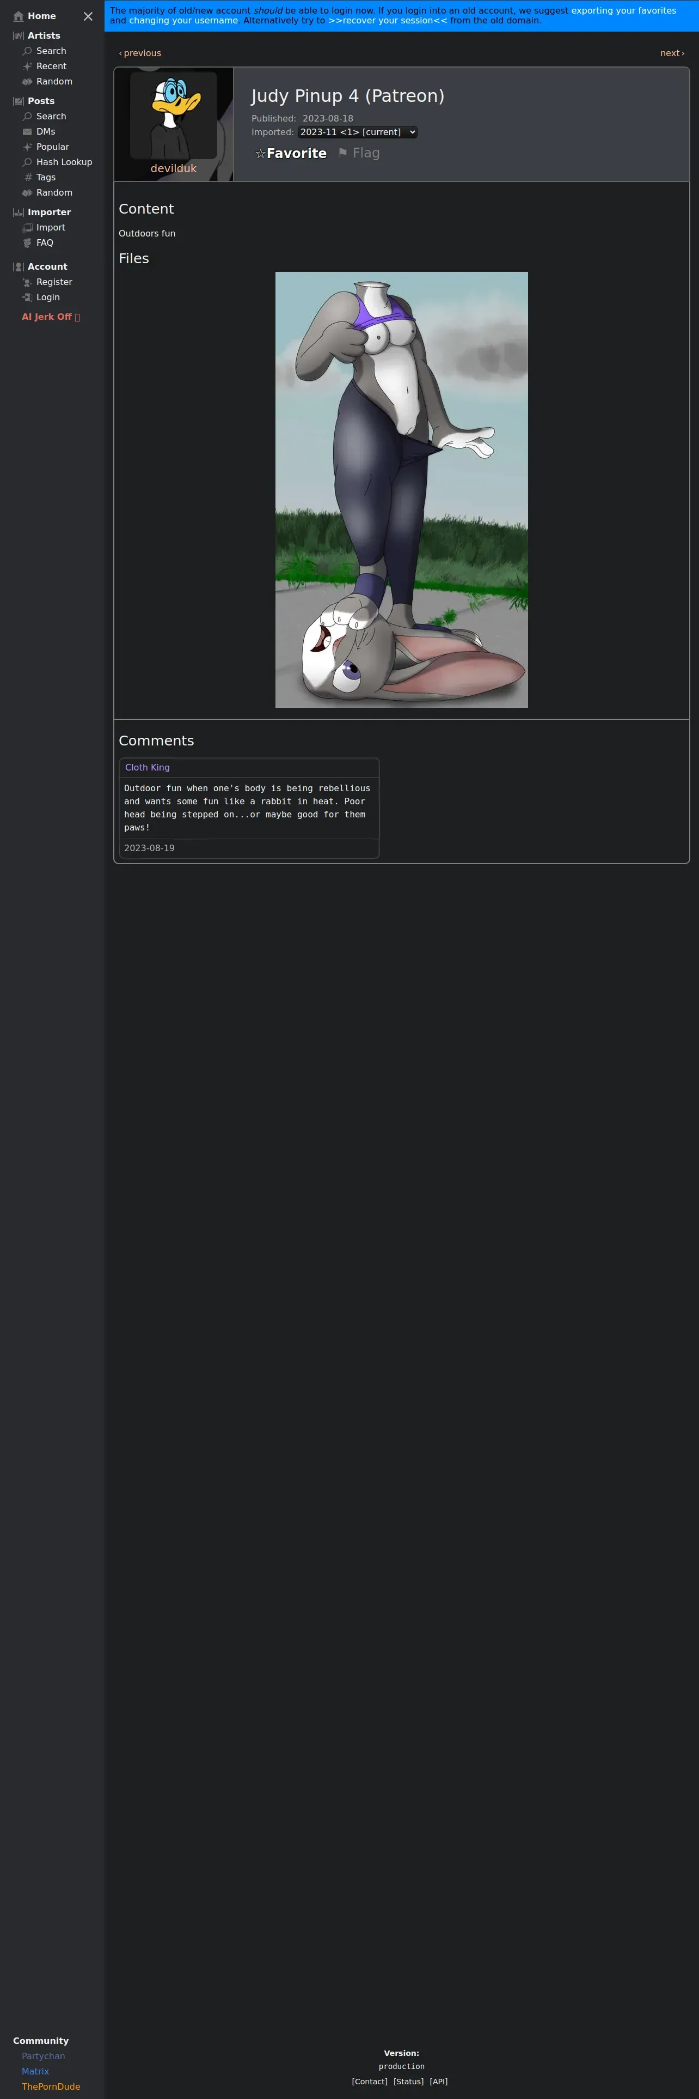Click the icon beside Import
The height and width of the screenshot is (2099, 699).
click(27, 228)
